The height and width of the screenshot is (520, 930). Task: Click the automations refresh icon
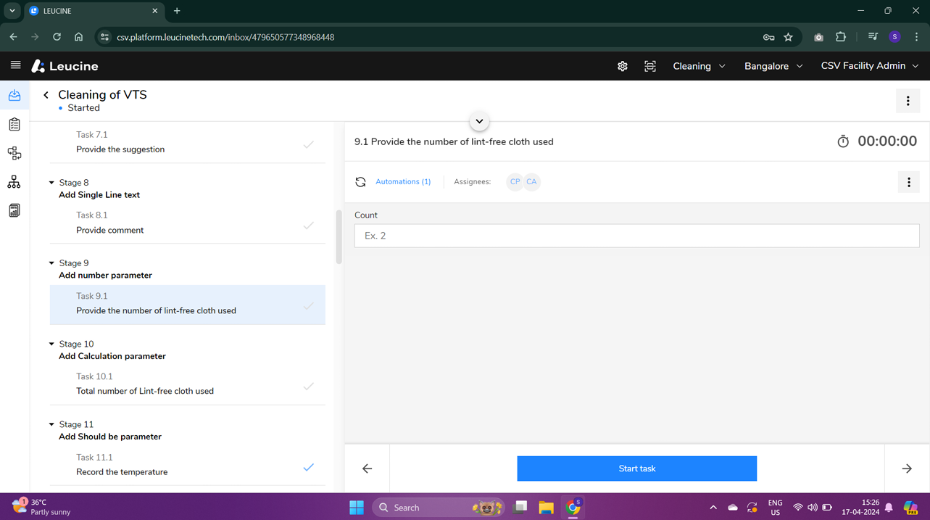coord(360,182)
